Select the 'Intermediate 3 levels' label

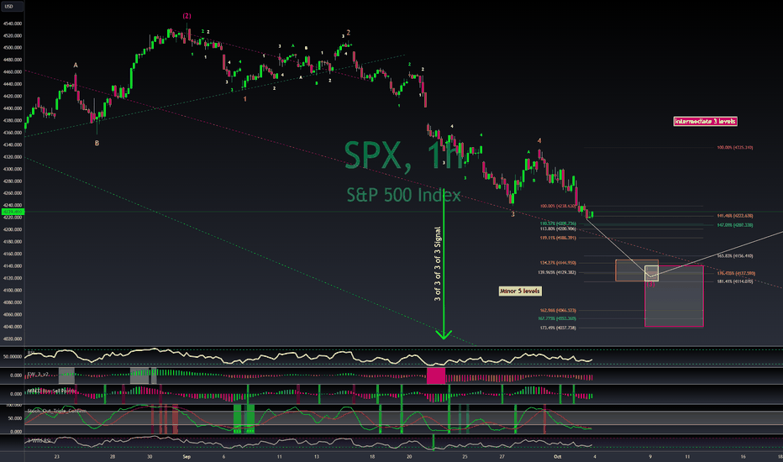click(x=705, y=121)
